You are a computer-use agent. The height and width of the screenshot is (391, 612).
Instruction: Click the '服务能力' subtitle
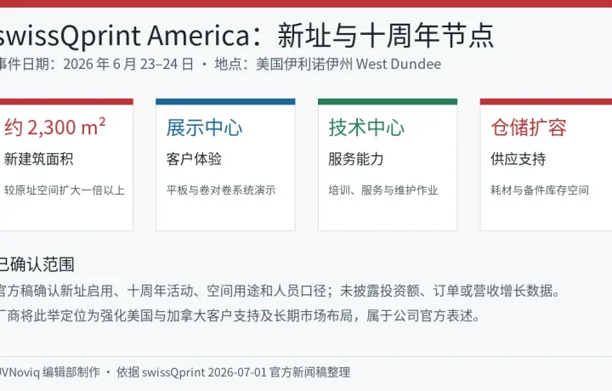(355, 159)
